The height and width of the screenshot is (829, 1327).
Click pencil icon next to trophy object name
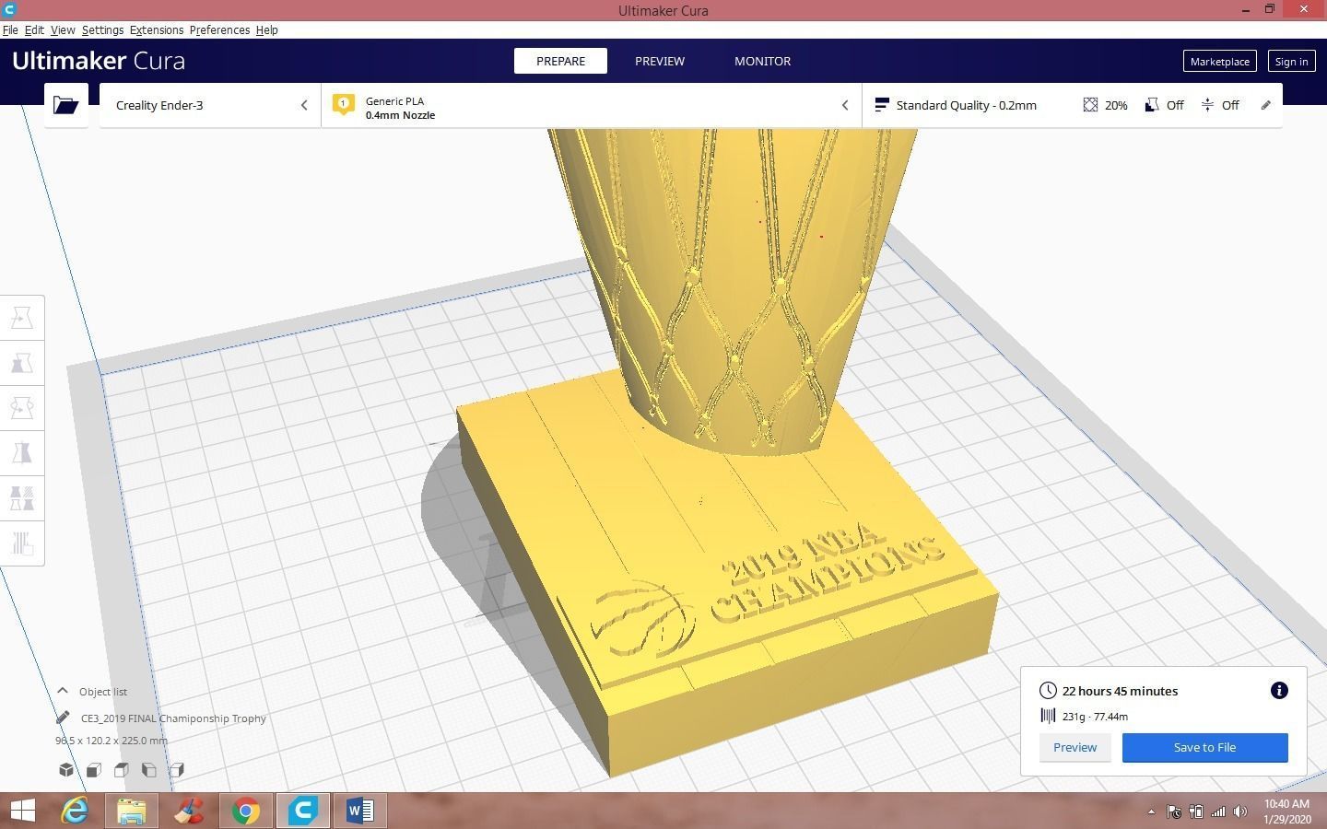point(63,718)
